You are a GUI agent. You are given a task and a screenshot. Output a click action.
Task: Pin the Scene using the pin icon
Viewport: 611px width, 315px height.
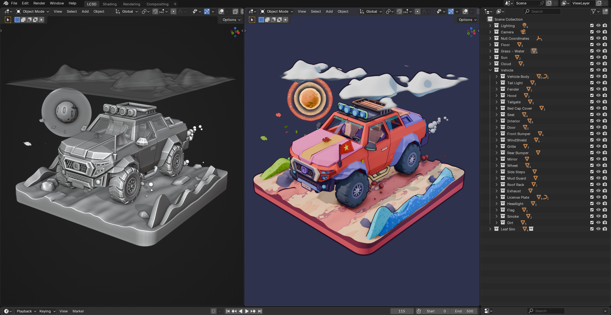click(x=542, y=3)
